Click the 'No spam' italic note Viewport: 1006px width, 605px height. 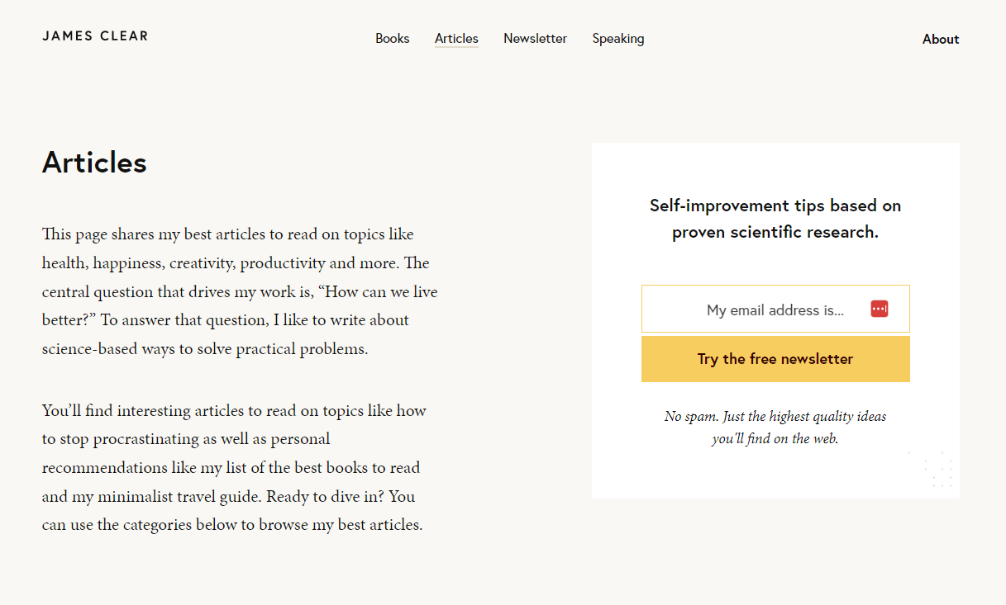775,428
